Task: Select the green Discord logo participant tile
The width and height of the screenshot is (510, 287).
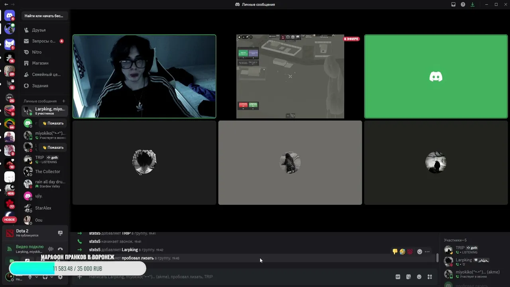Action: click(436, 77)
